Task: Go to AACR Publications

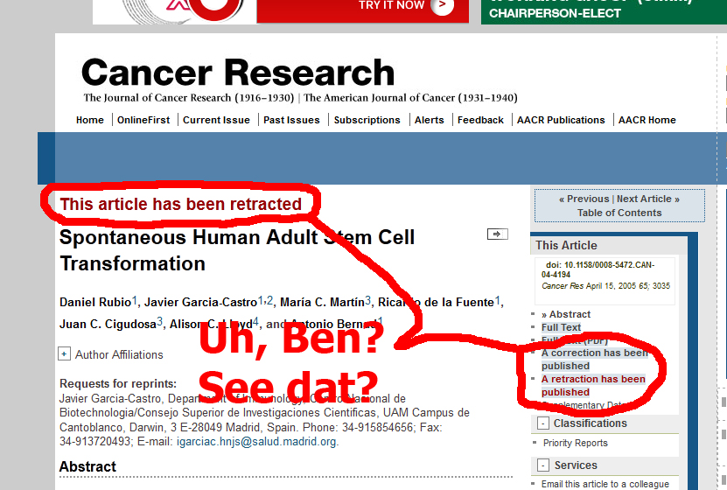Action: (561, 120)
